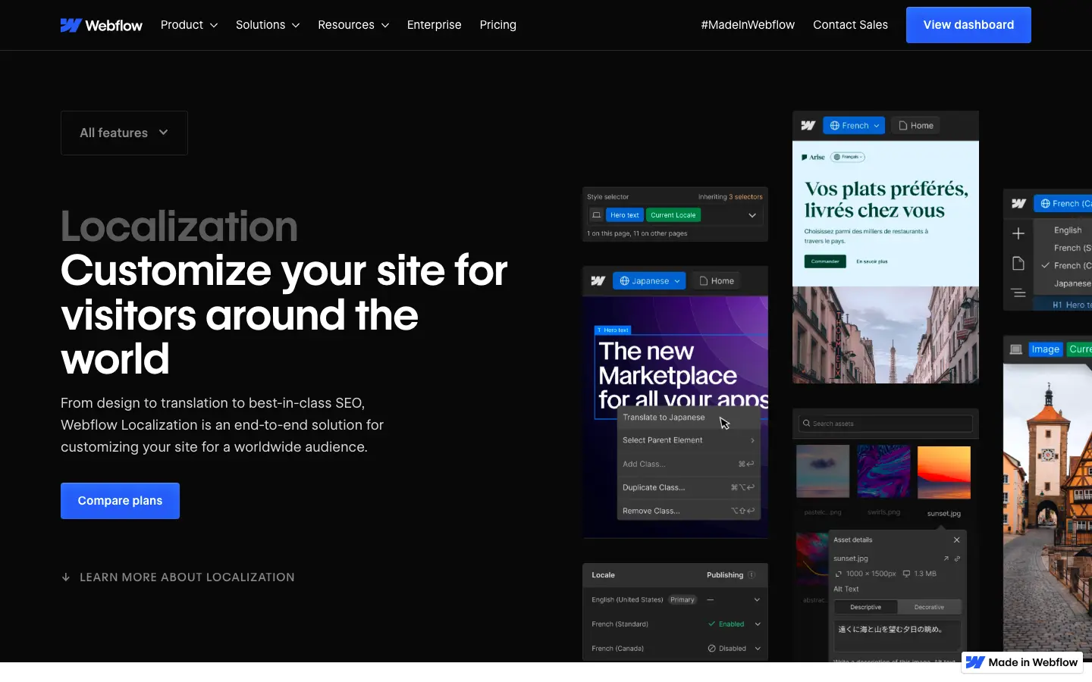
Task: Choose Remove Class in context menu
Action: click(689, 511)
